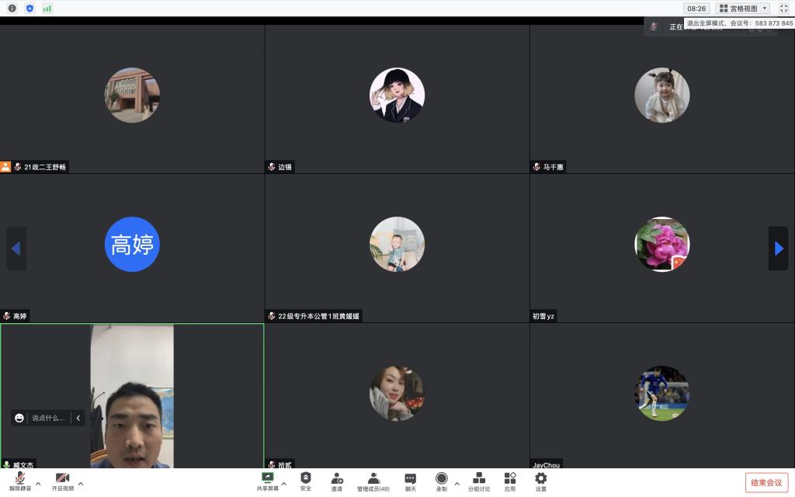Open the 应用 apps icon
795x497 pixels.
pos(509,481)
